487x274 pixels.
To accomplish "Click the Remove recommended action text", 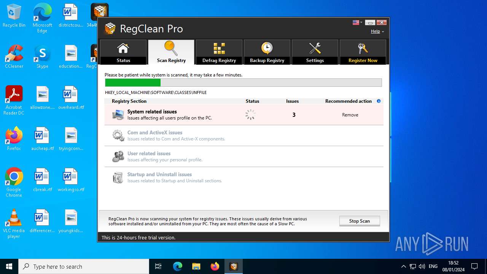I will pyautogui.click(x=350, y=115).
